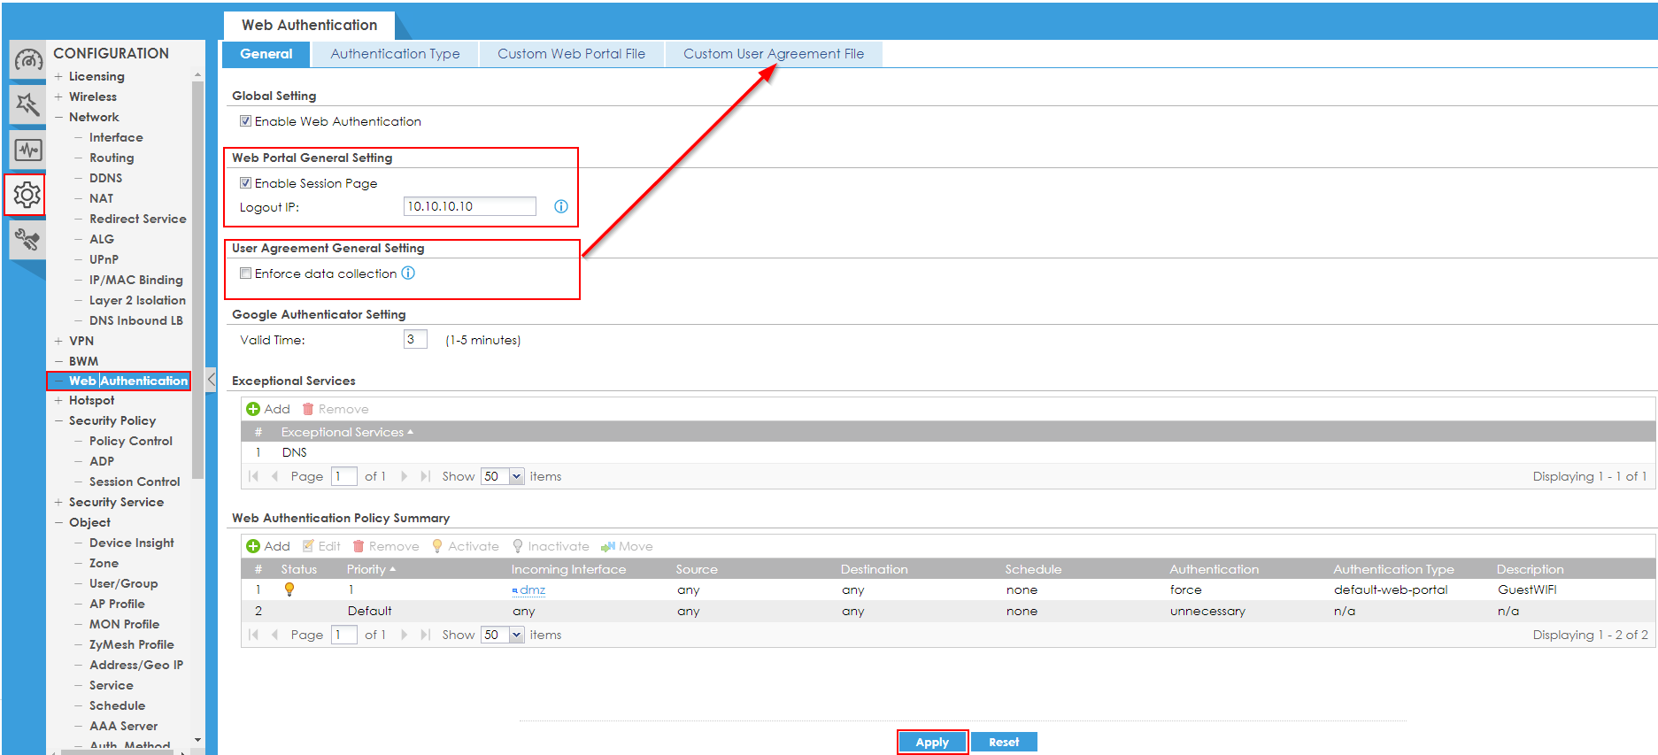
Task: Open Show items dropdown in Exceptional Services
Action: point(516,476)
